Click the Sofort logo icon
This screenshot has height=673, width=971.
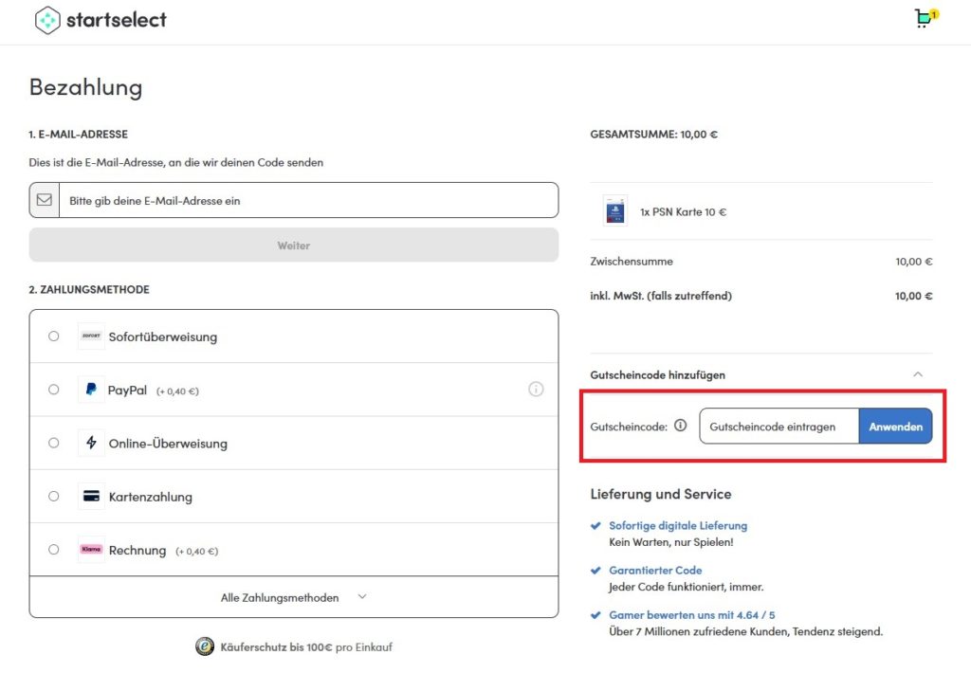[x=91, y=336]
